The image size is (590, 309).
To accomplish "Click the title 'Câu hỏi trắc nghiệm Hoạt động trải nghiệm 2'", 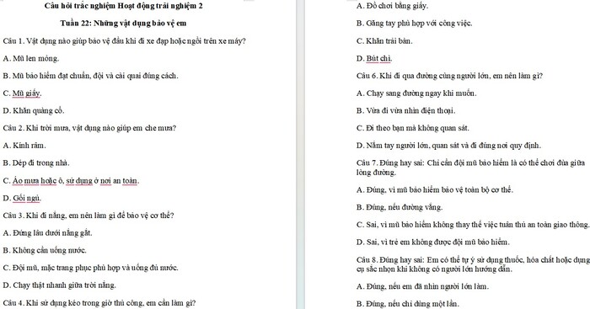I will (x=123, y=6).
